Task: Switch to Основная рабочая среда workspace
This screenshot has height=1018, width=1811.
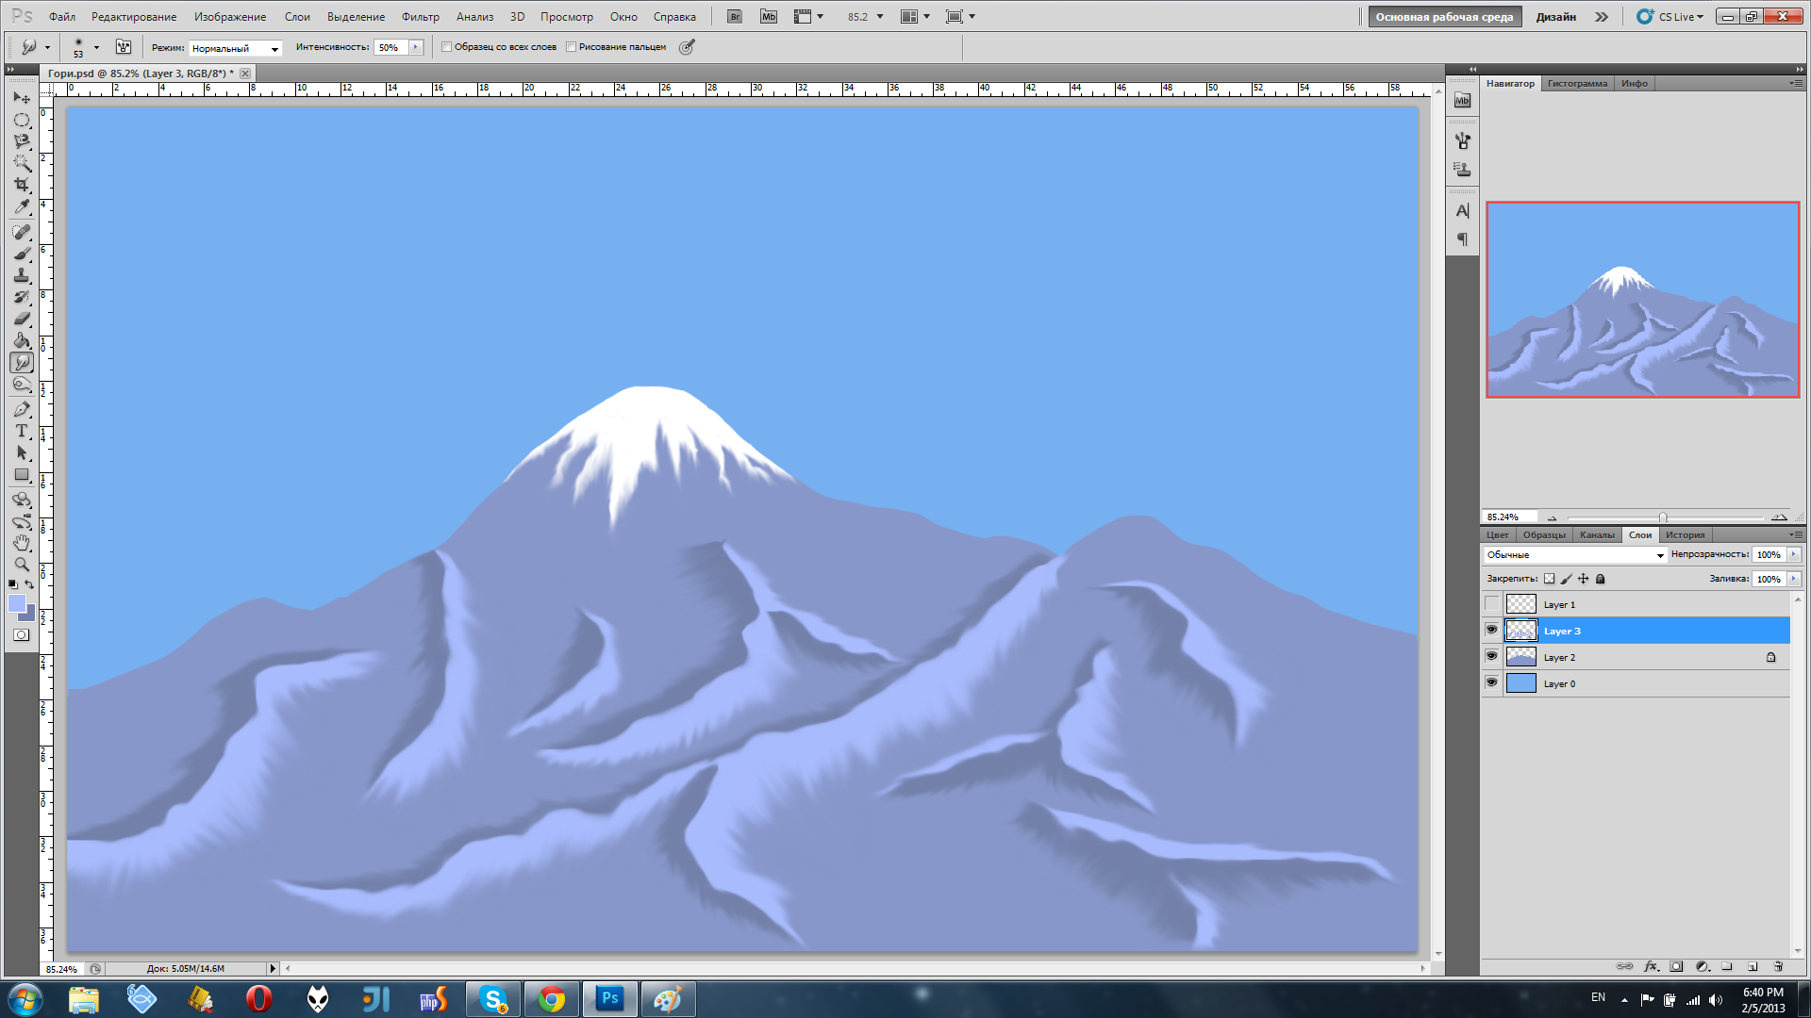Action: 1444,17
